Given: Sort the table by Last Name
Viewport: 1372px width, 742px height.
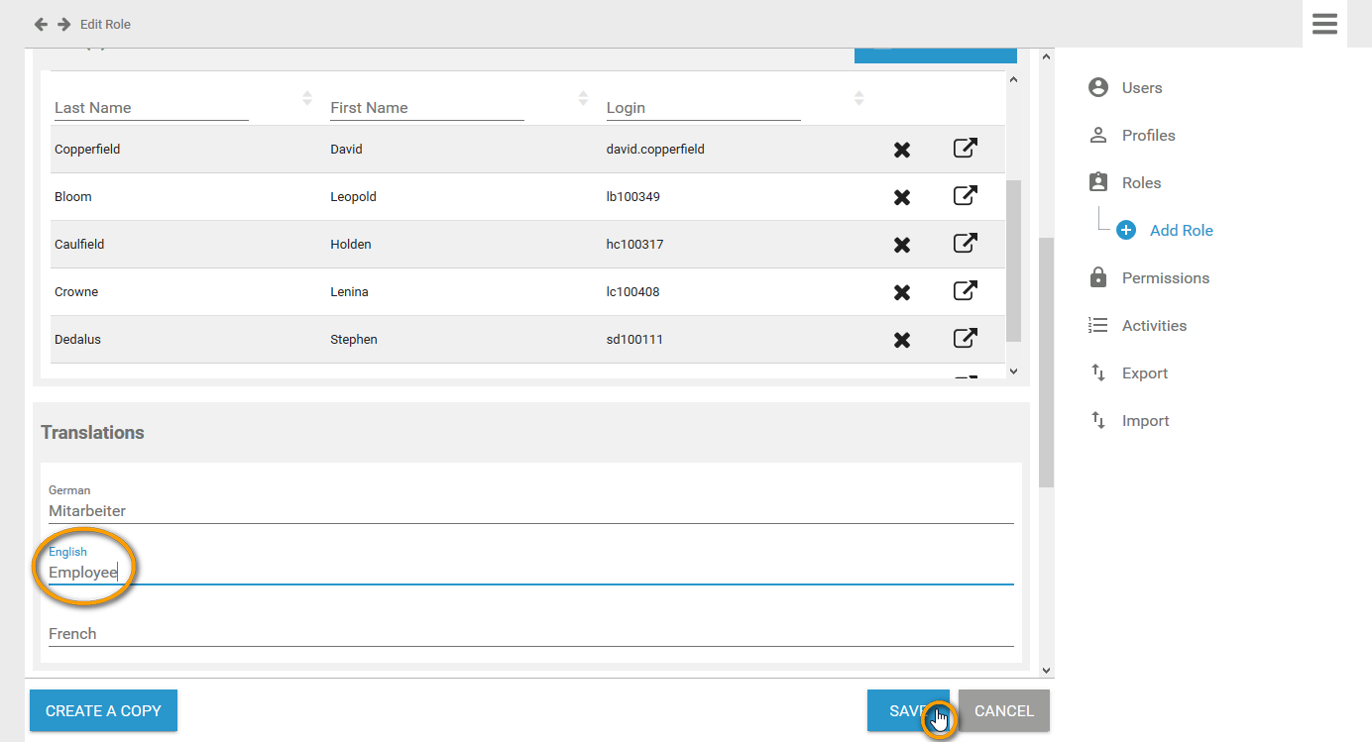Looking at the screenshot, I should (306, 99).
